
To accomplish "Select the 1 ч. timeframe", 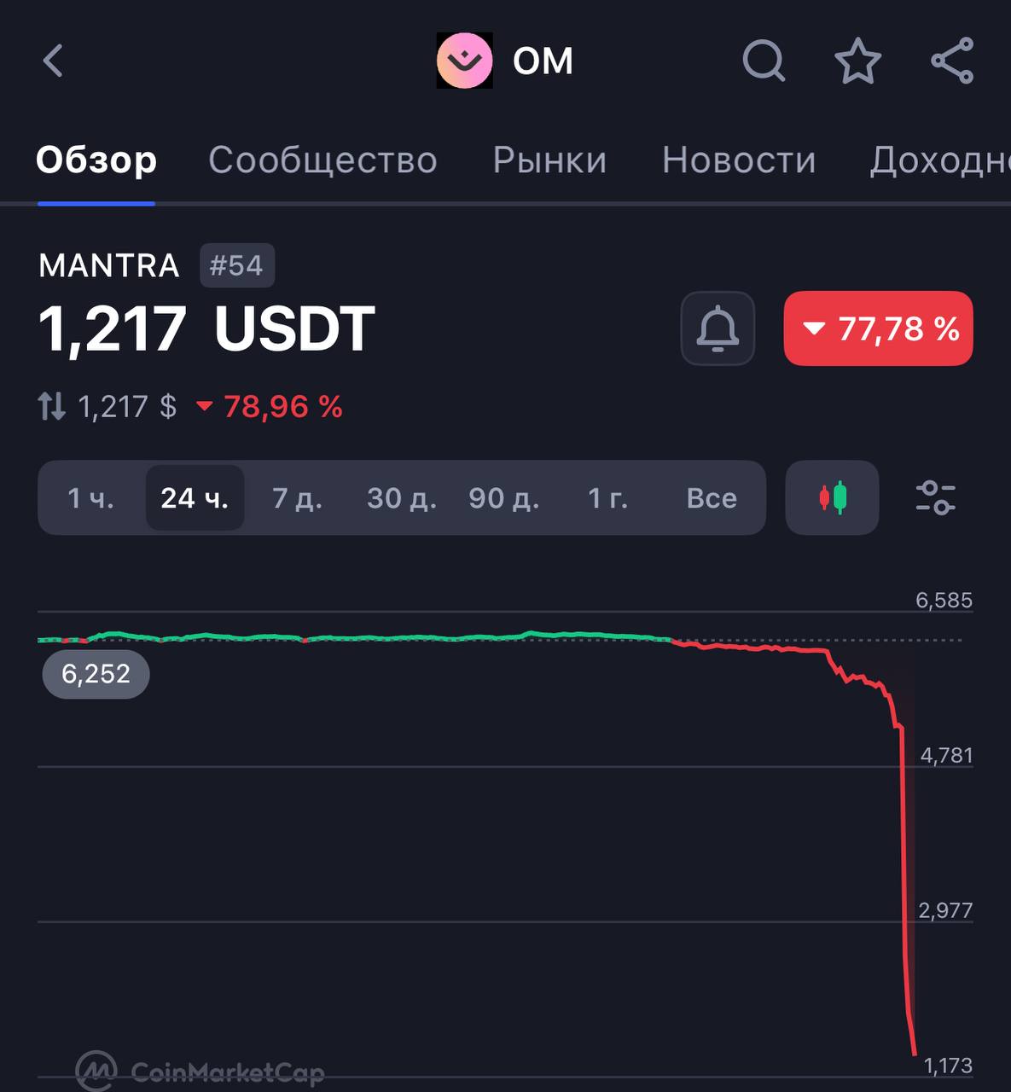I will point(90,498).
